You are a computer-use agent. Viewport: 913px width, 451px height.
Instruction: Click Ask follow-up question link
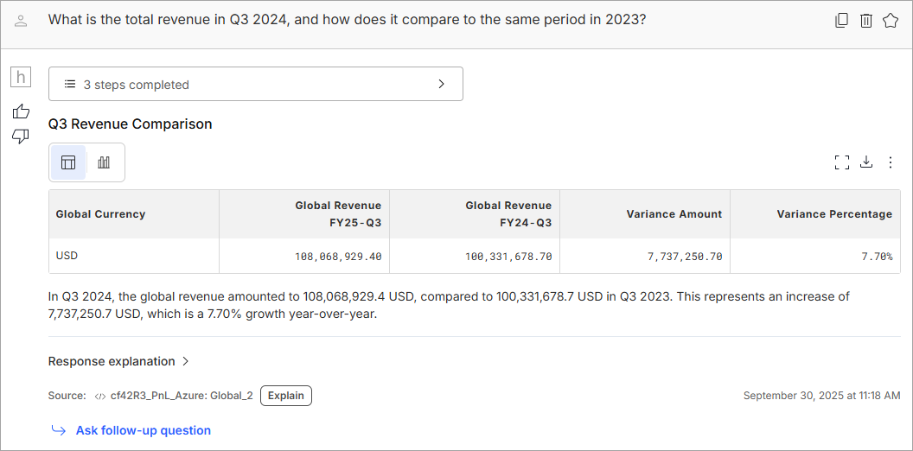coord(143,430)
